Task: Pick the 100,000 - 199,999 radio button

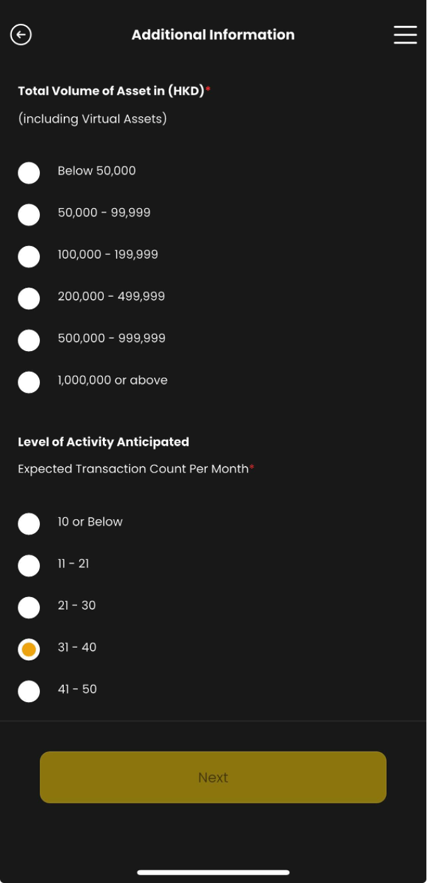Action: click(x=29, y=256)
